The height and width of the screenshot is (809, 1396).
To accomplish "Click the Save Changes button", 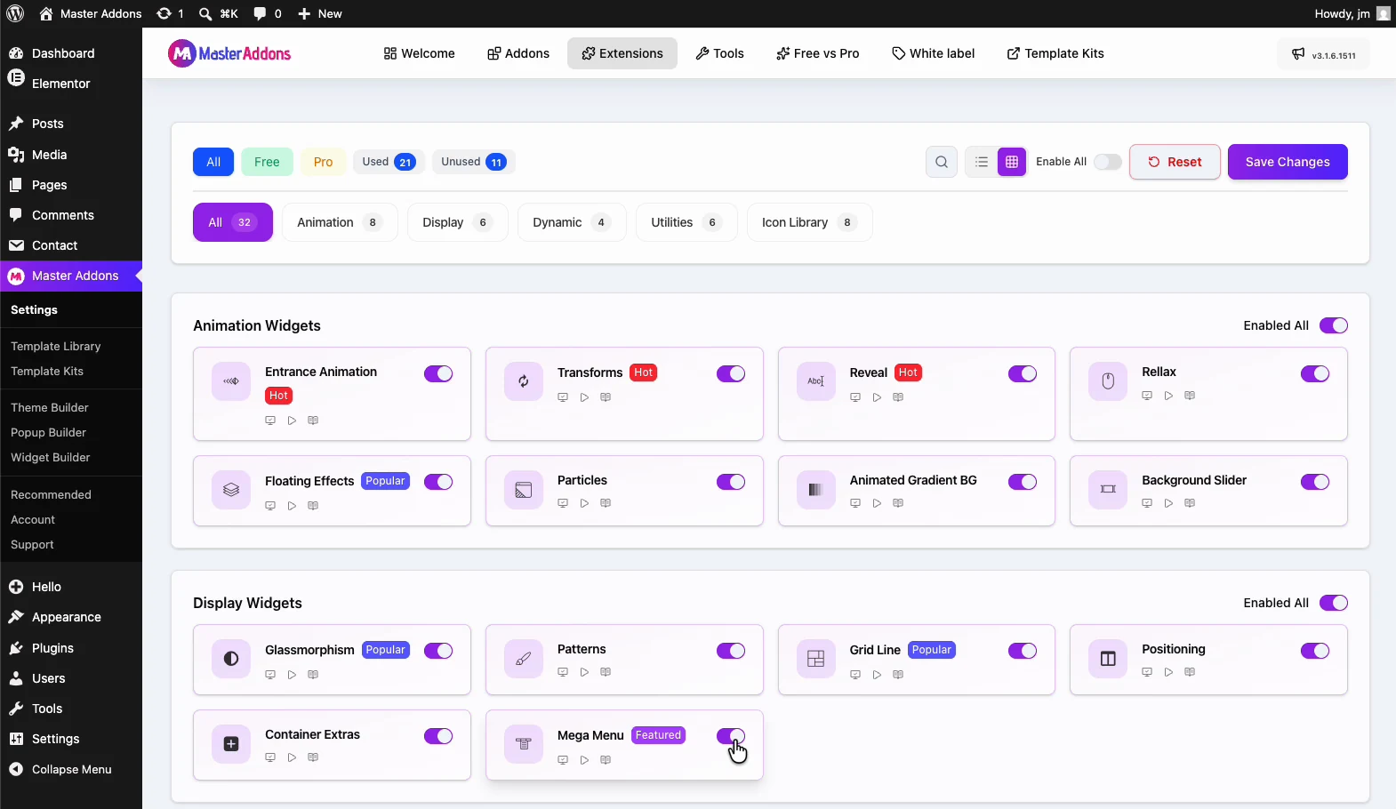I will click(1288, 162).
